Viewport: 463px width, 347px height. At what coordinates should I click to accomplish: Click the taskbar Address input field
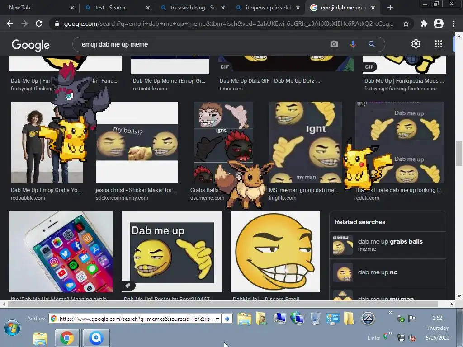pyautogui.click(x=134, y=319)
